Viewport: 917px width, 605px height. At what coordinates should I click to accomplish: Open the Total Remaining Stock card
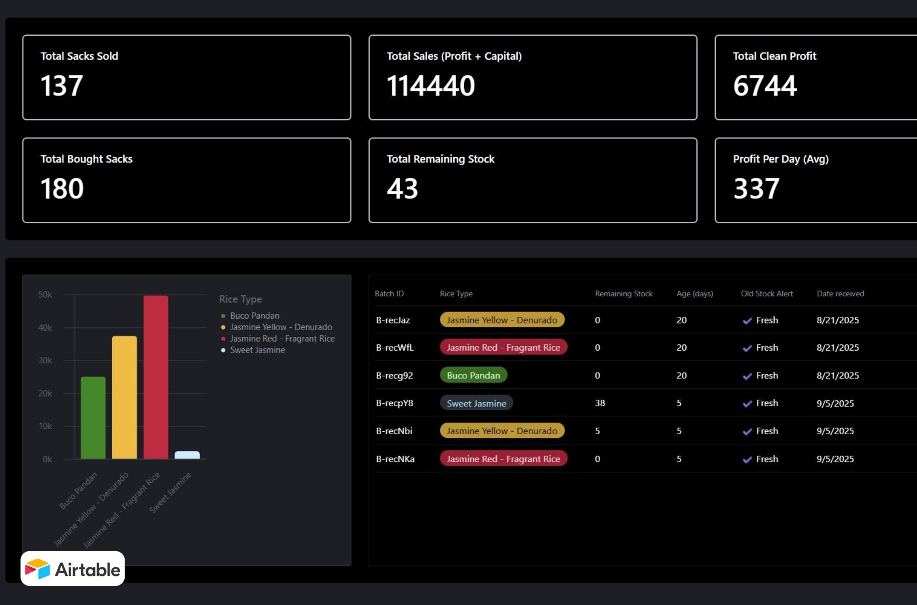point(533,180)
